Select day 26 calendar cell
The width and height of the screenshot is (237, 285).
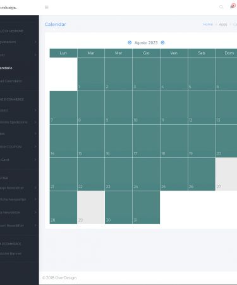point(202,174)
